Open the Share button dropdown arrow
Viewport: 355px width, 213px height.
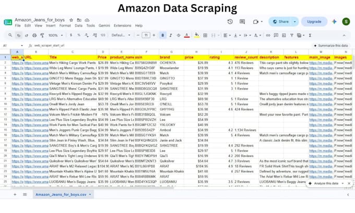coord(295,22)
